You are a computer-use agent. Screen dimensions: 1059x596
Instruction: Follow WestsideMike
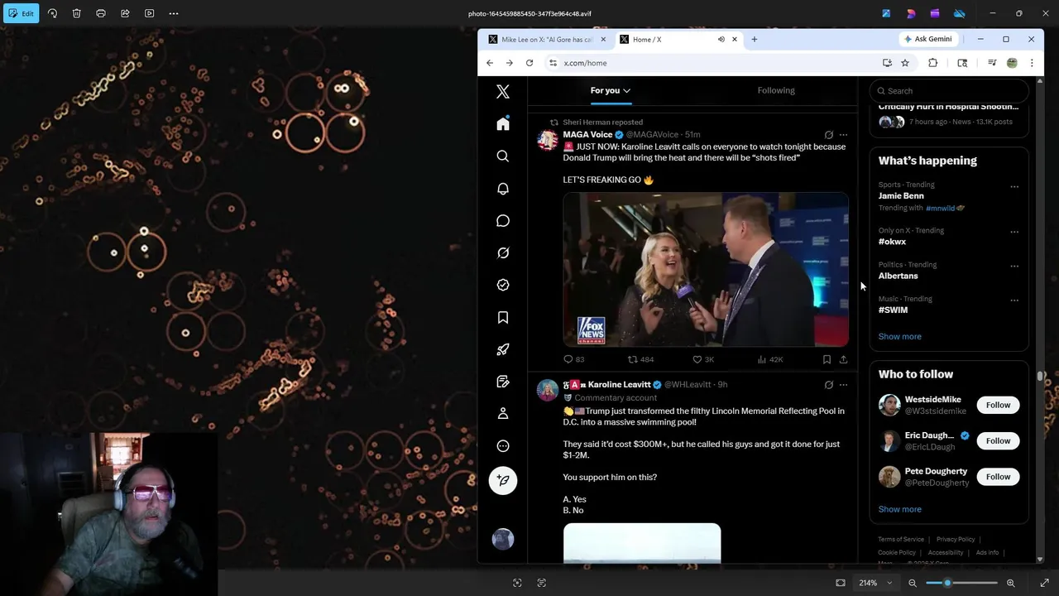(x=998, y=405)
